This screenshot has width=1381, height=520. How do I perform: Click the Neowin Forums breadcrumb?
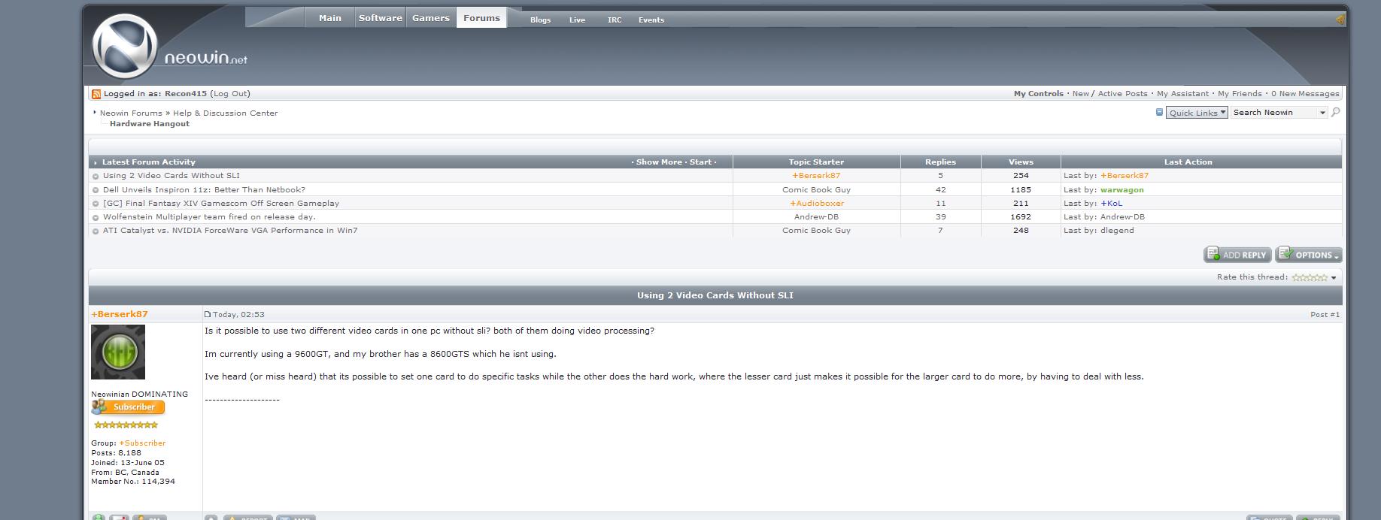[131, 113]
